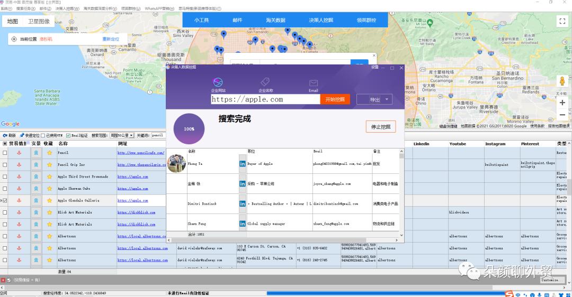Open the pencilcafe.com URL link
This screenshot has width=572, height=297.
point(141,153)
